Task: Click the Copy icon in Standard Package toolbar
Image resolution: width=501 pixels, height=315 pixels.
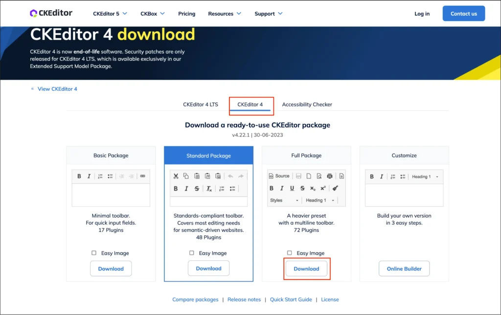Action: pyautogui.click(x=186, y=176)
